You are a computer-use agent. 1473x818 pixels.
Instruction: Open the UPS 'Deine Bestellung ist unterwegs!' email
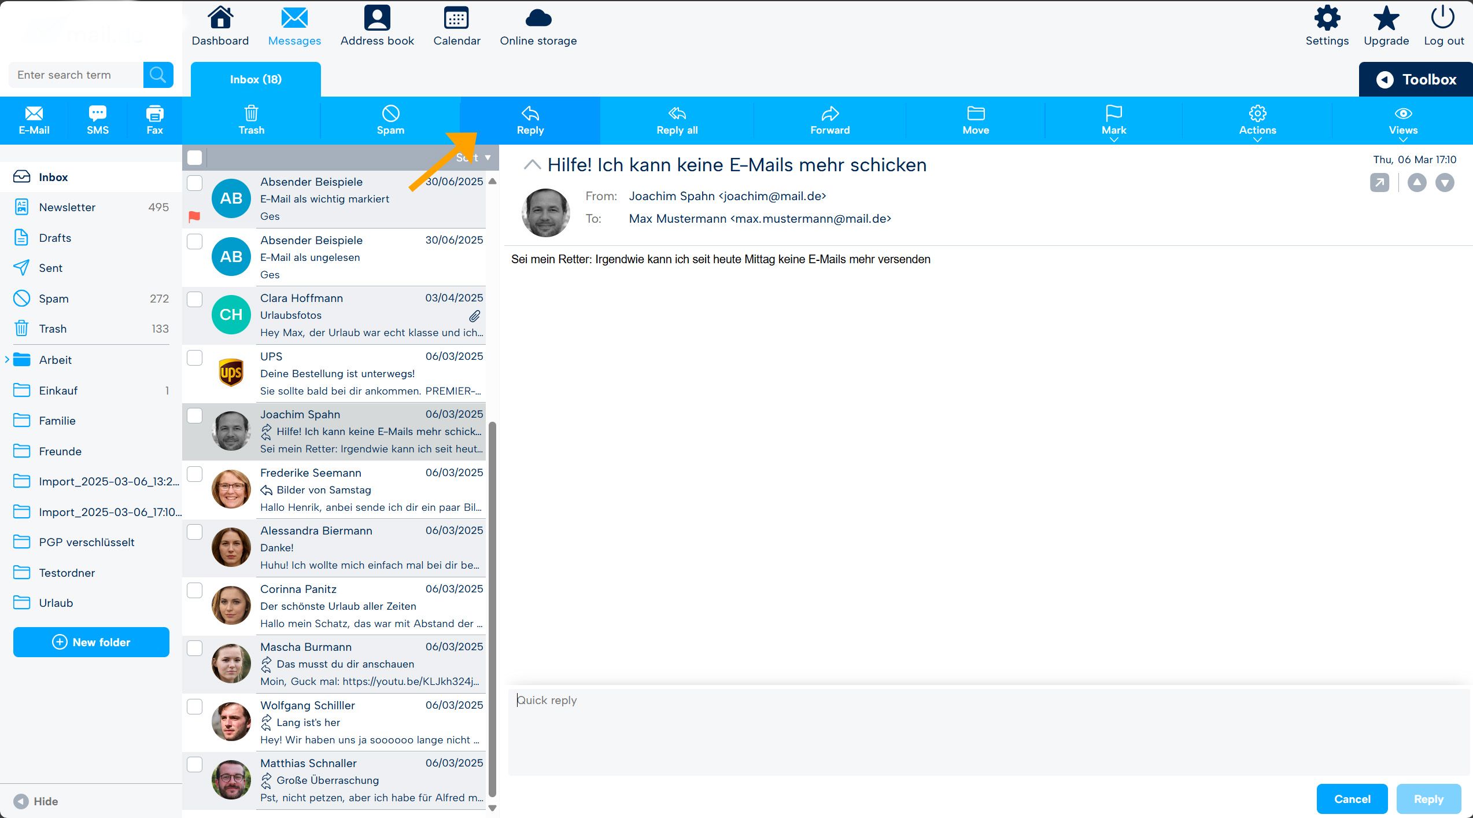[335, 374]
